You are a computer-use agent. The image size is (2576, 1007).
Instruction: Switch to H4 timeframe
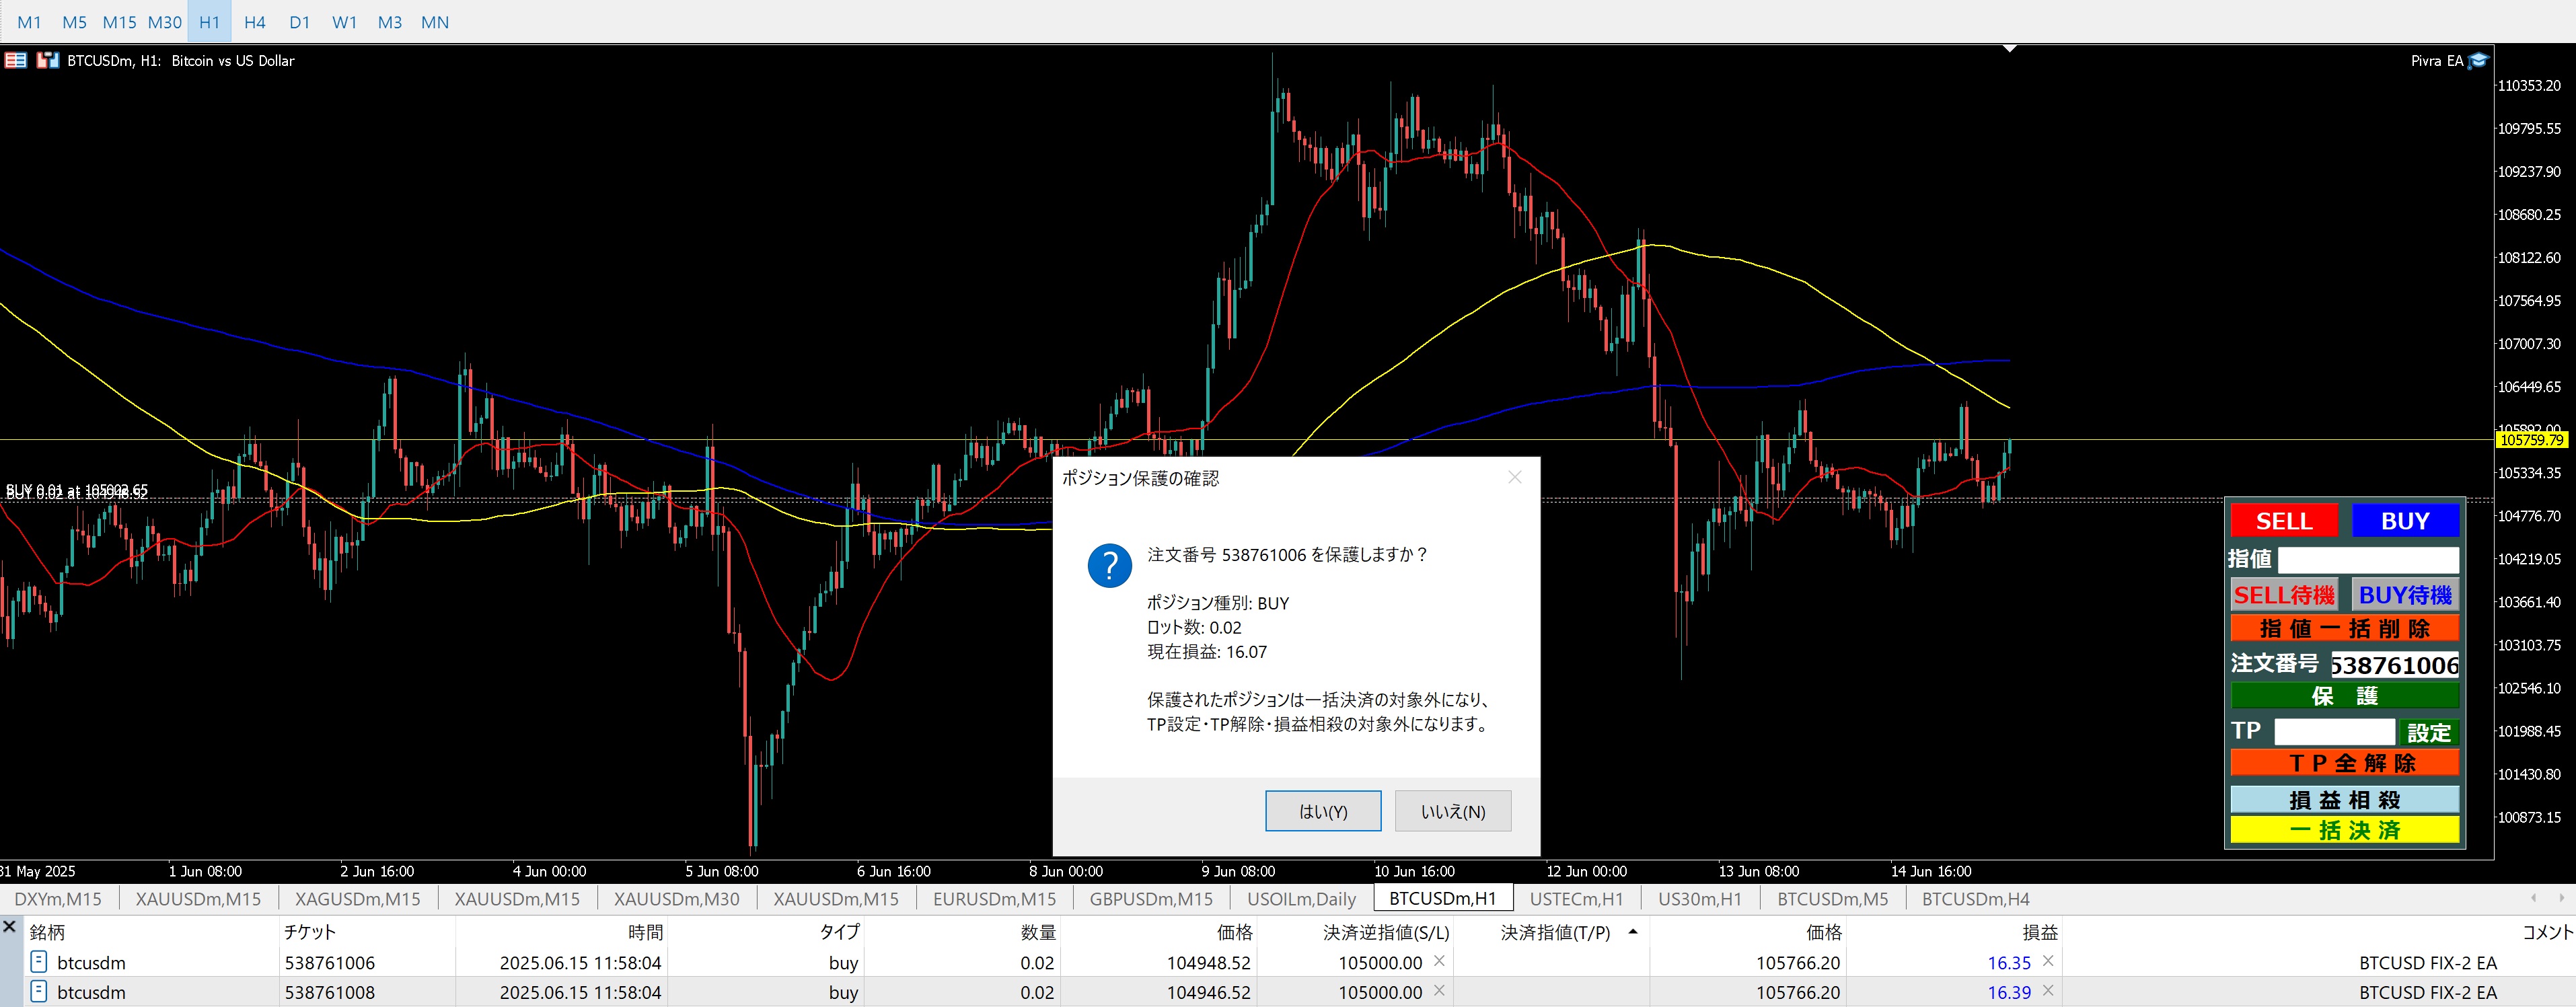click(254, 22)
